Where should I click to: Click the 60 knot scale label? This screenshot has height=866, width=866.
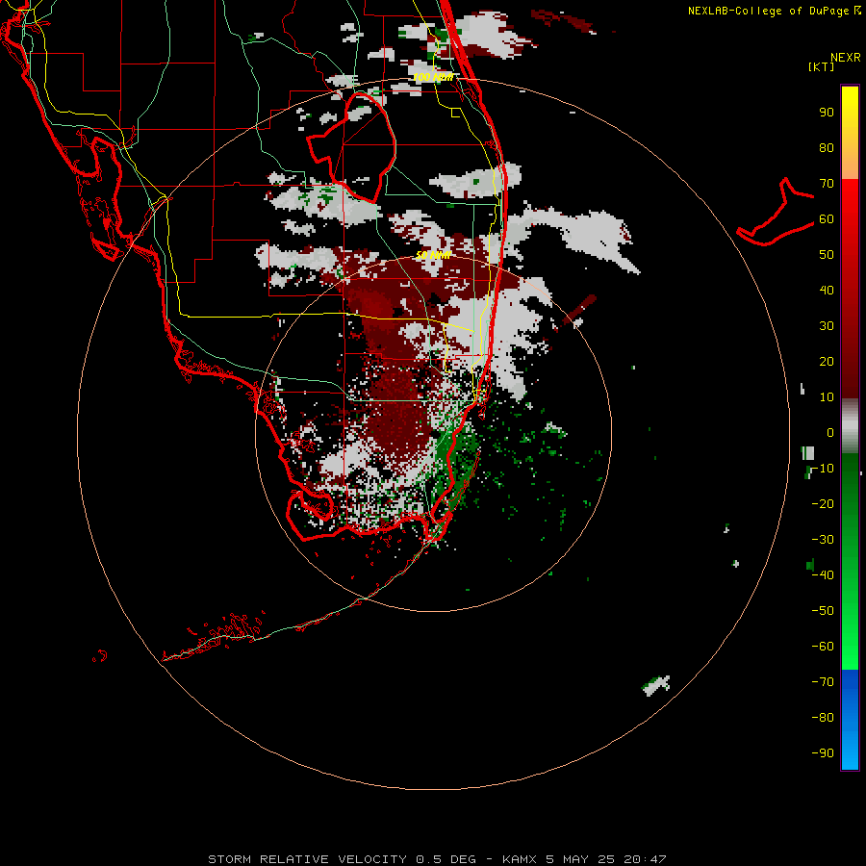[827, 219]
